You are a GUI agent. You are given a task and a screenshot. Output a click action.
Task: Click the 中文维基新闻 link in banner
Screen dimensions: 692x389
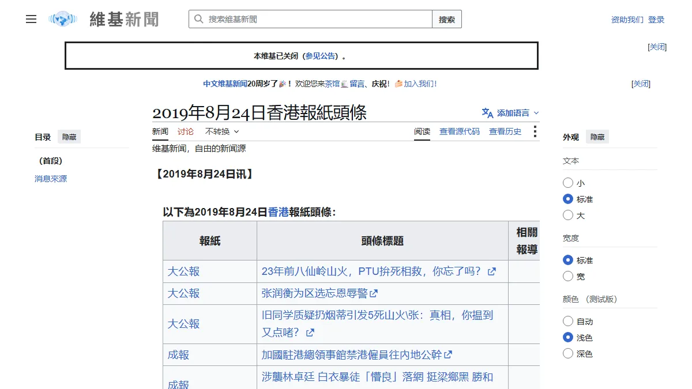(x=225, y=84)
